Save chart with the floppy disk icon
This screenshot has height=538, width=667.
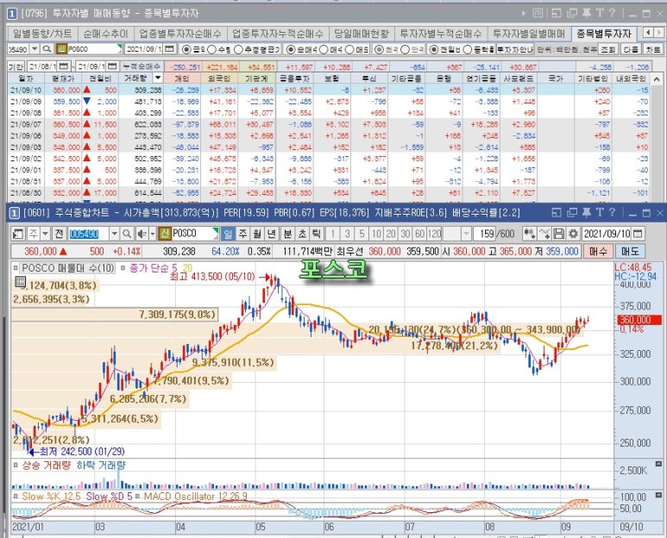point(559,234)
